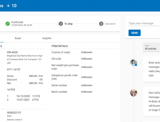Open Brad Jack's profile avatar
Screen dimensions: 160x122
(x=133, y=63)
